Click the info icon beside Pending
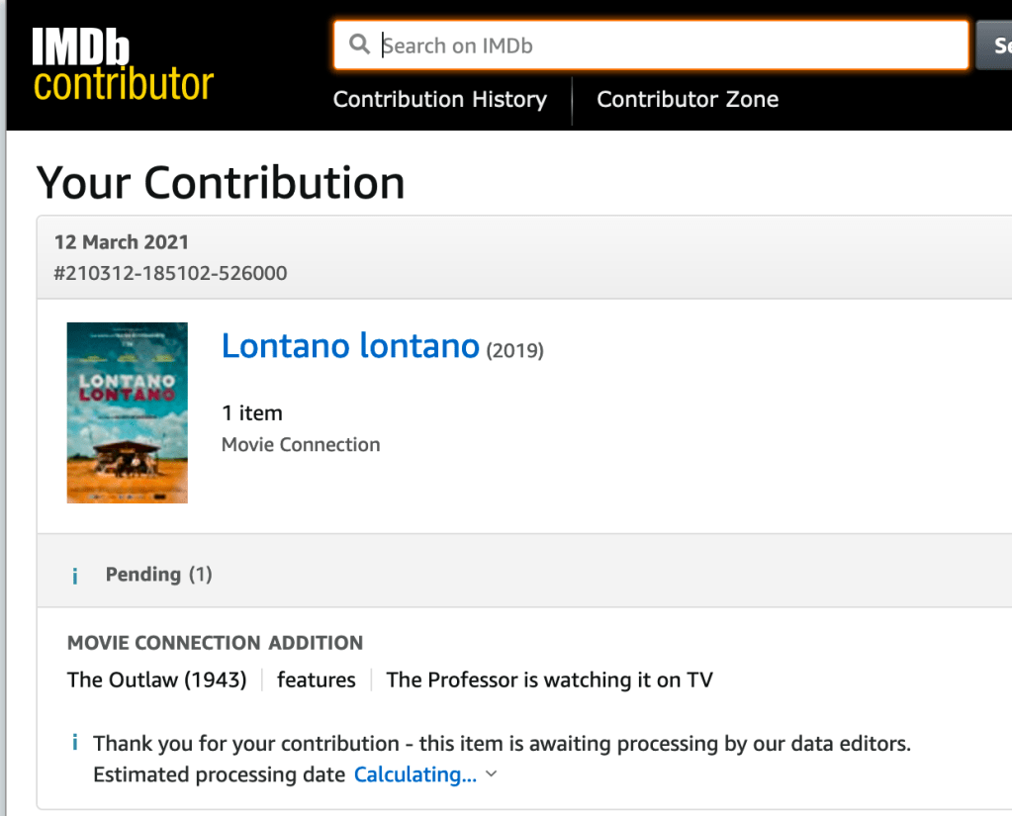 tap(75, 576)
